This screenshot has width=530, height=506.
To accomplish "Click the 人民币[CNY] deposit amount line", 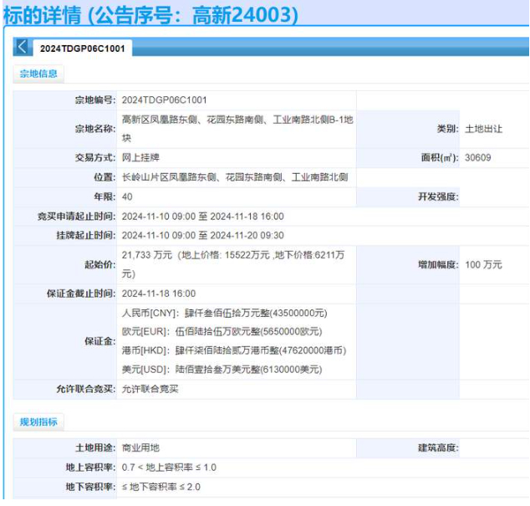I will 224,313.
